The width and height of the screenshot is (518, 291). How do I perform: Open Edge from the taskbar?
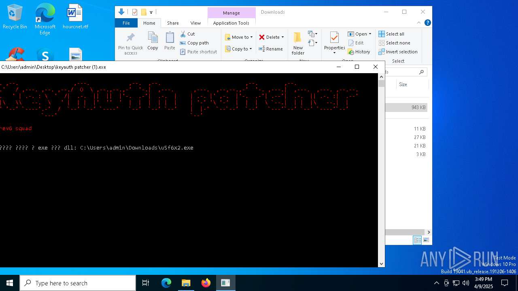pos(166,283)
